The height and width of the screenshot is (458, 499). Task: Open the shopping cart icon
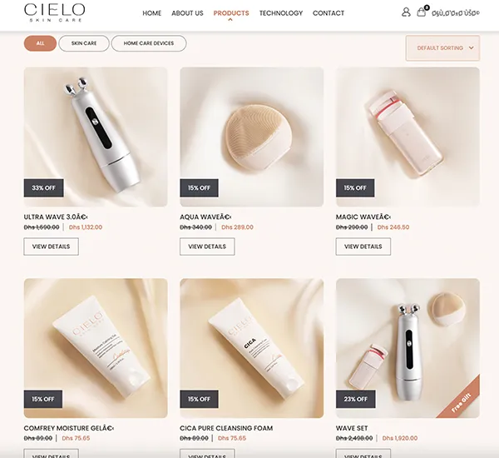coord(422,12)
